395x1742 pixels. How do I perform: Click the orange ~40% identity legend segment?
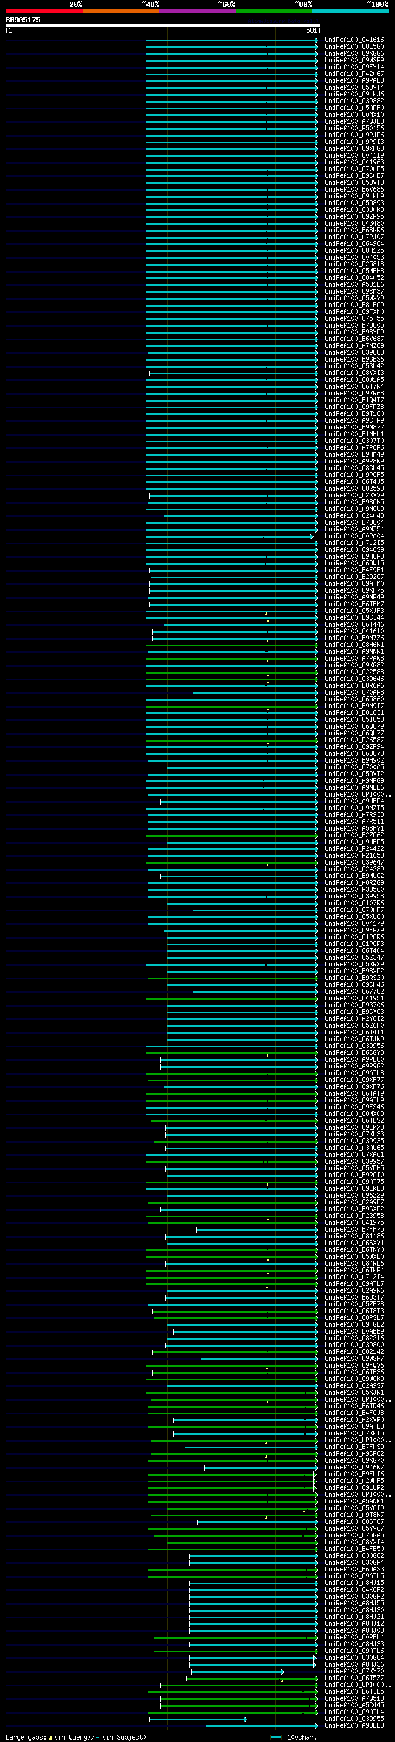[121, 11]
